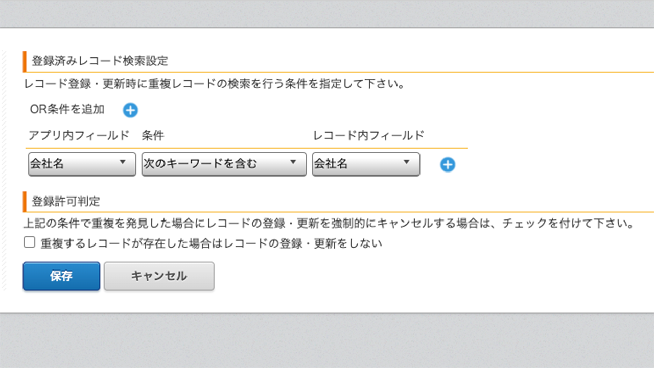654x368 pixels.
Task: Click the plus icon beside OR条件を追加
Action: 130,110
